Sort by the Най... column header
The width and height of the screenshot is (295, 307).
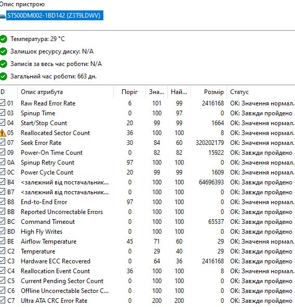click(179, 92)
